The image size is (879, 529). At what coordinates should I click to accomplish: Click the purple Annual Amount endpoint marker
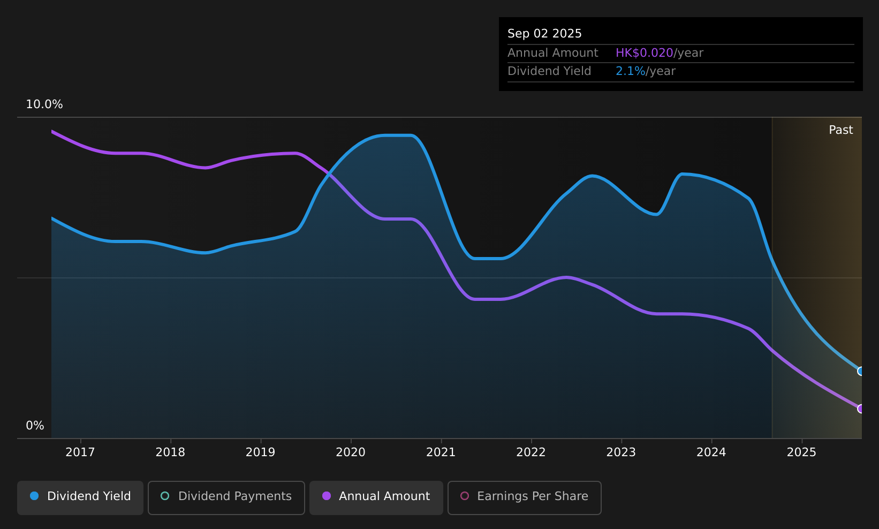click(x=861, y=409)
